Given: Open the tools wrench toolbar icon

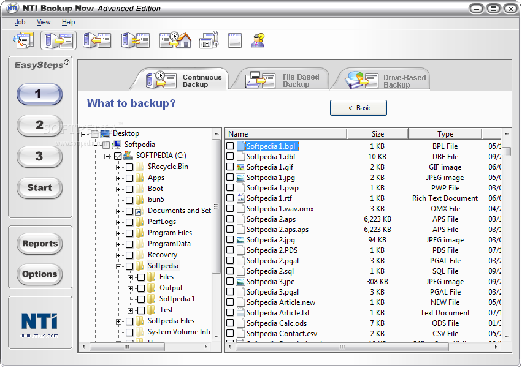Looking at the screenshot, I should pyautogui.click(x=209, y=40).
